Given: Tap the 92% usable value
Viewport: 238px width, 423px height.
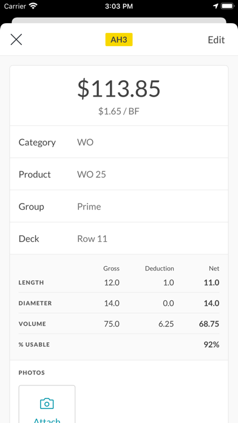Looking at the screenshot, I should [x=211, y=344].
